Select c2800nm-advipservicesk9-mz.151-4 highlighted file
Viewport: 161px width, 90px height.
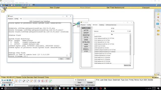pos(112,52)
